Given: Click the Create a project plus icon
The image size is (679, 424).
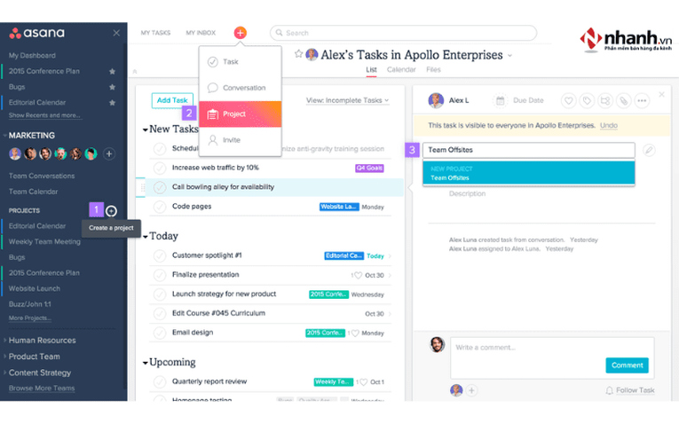Looking at the screenshot, I should (x=111, y=211).
